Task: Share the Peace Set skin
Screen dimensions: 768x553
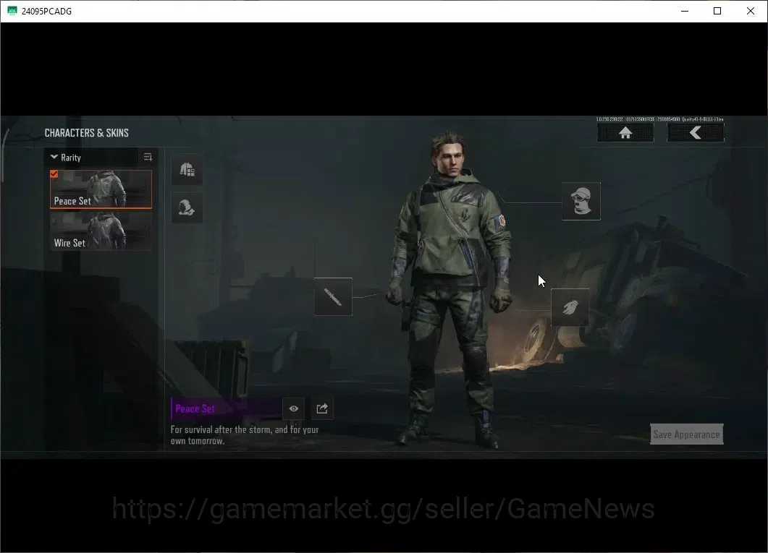Action: 322,408
